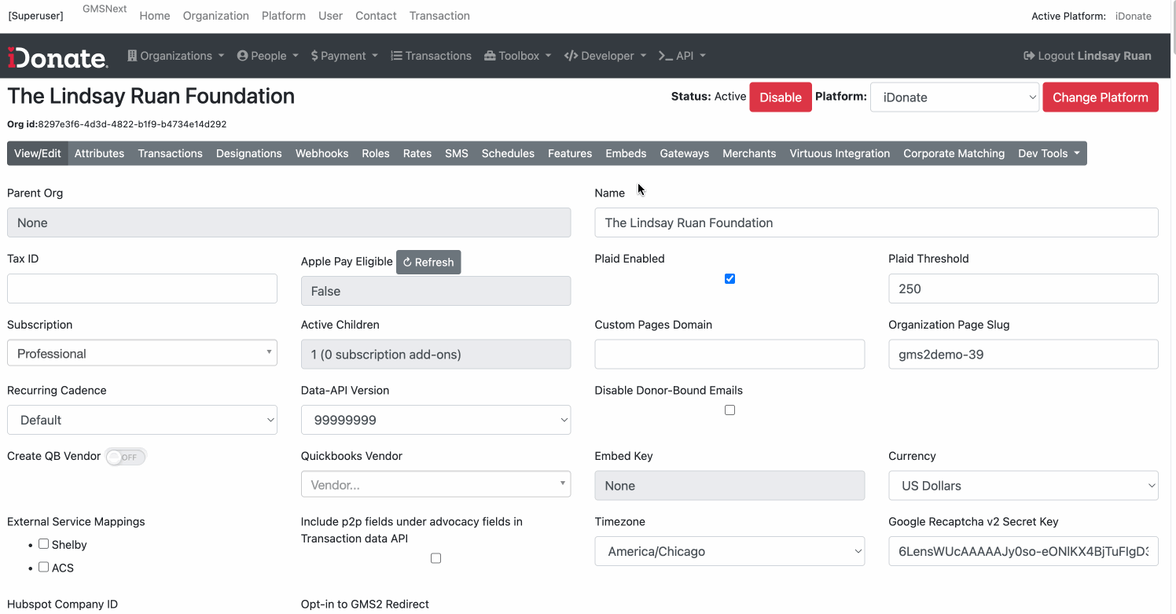Viewport: 1176px width, 614px height.
Task: Open the Currency US Dollars dropdown
Action: (1023, 486)
